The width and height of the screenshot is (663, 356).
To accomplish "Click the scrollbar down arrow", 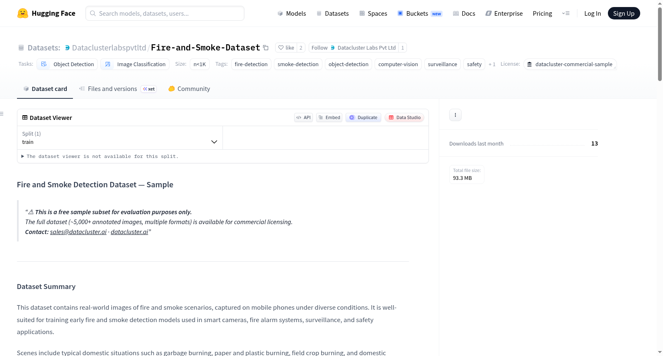I will 660,352.
